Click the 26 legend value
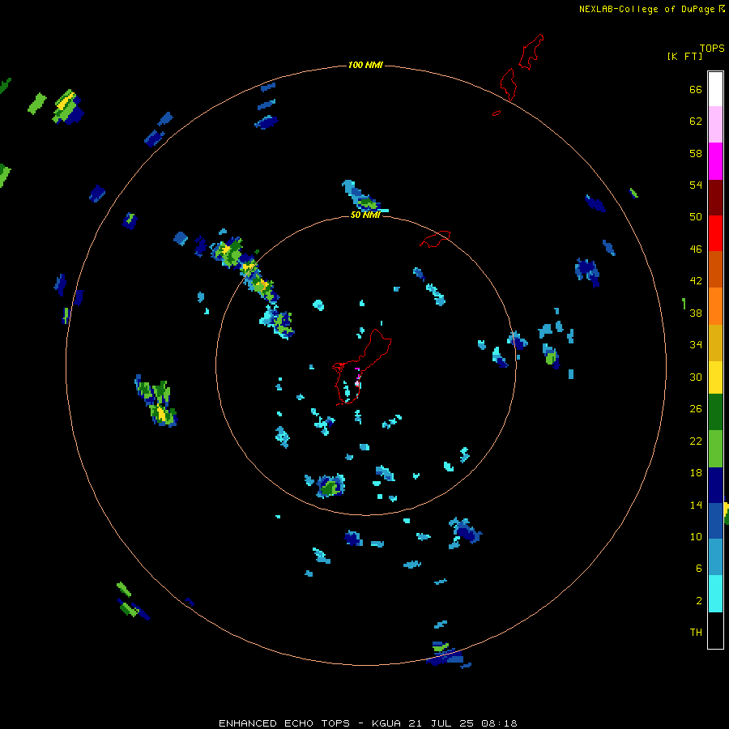 point(696,409)
